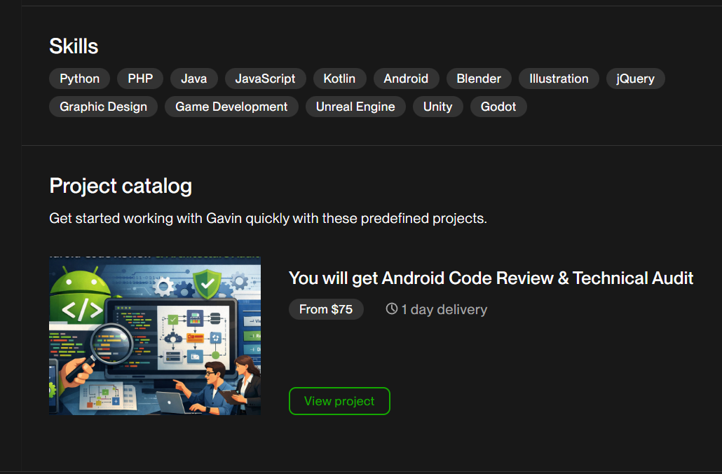Click the View project button
The height and width of the screenshot is (474, 722).
click(339, 400)
